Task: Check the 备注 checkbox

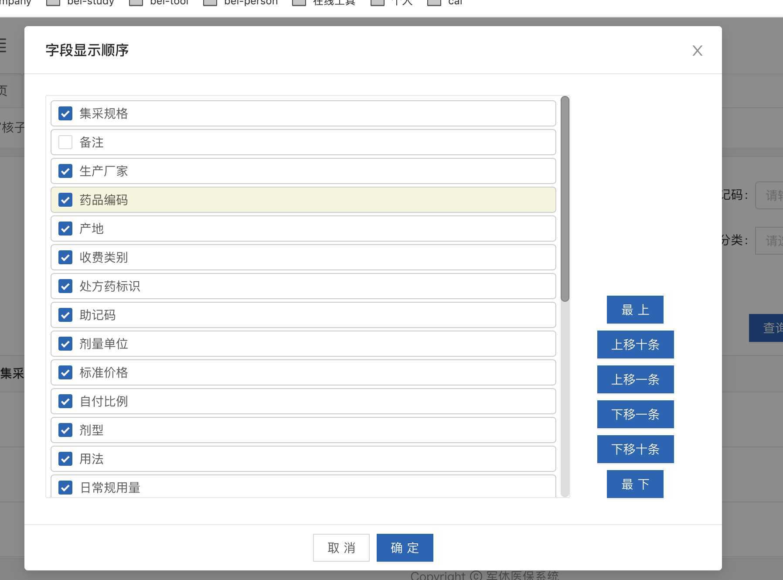Action: (65, 142)
